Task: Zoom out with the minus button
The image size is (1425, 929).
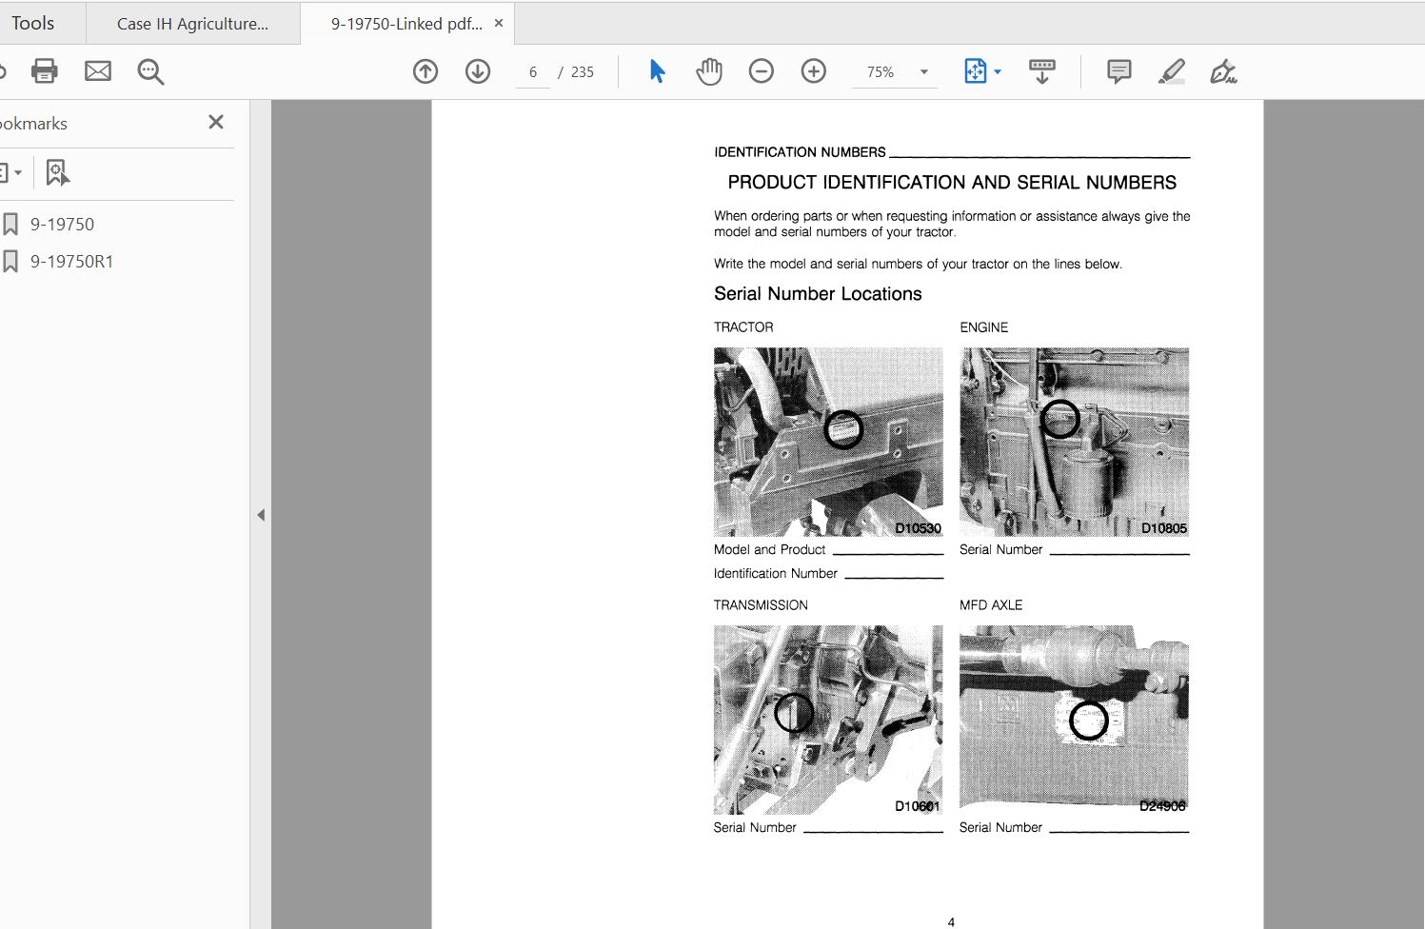Action: tap(762, 71)
